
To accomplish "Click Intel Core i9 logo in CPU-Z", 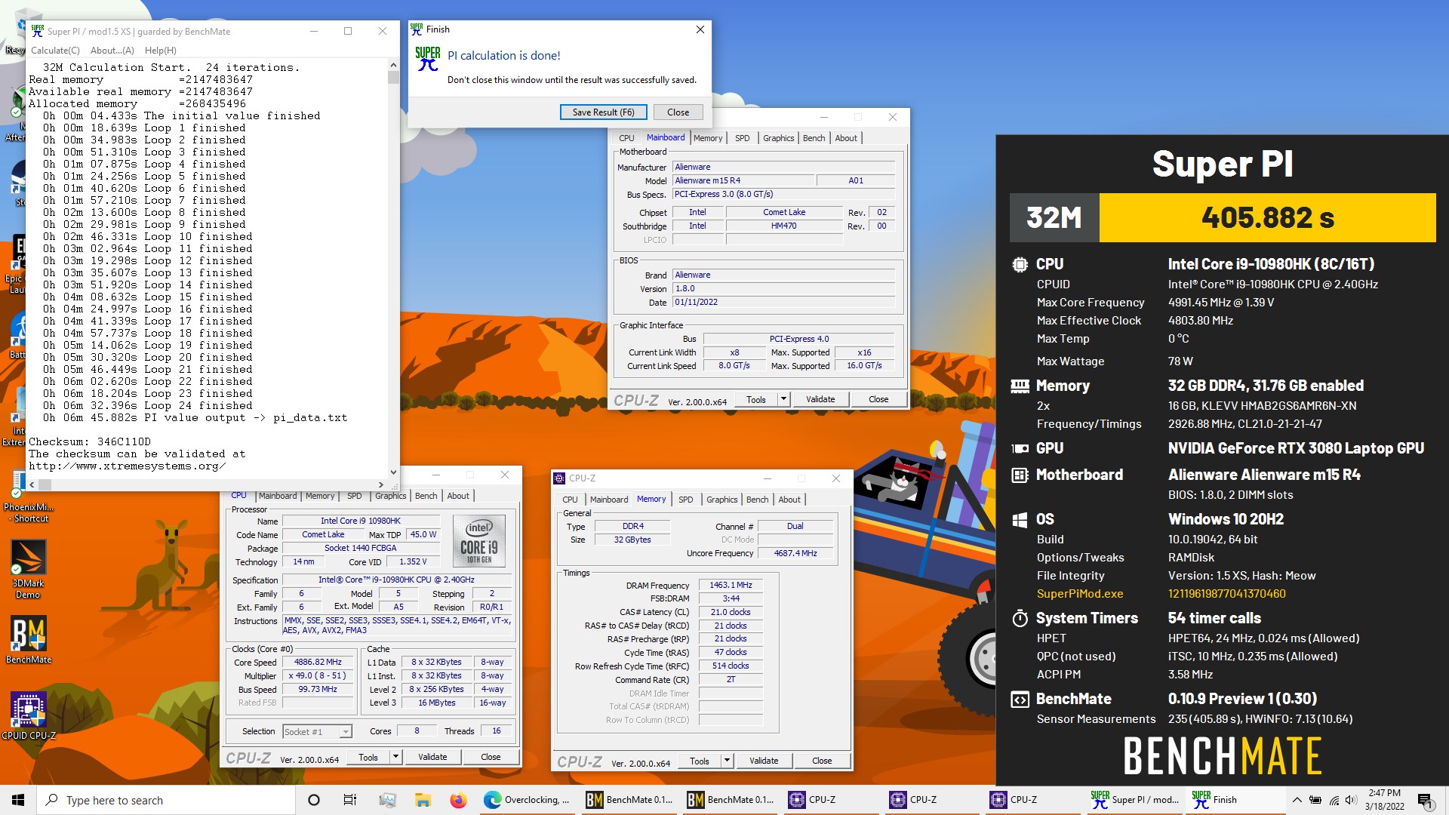I will pos(478,540).
